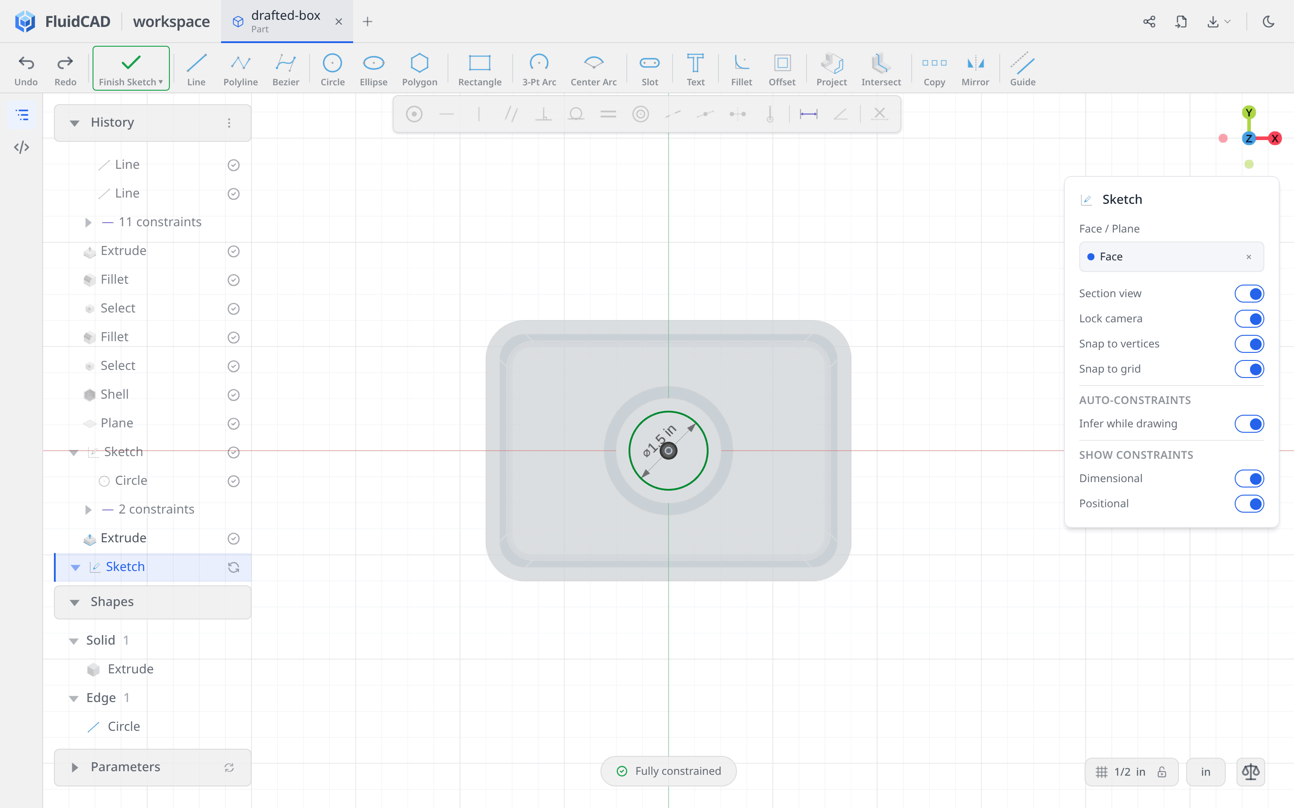Expand the 11 constraints group
The width and height of the screenshot is (1294, 808).
pyautogui.click(x=88, y=222)
